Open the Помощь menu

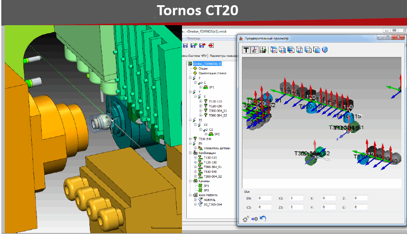coord(193,38)
